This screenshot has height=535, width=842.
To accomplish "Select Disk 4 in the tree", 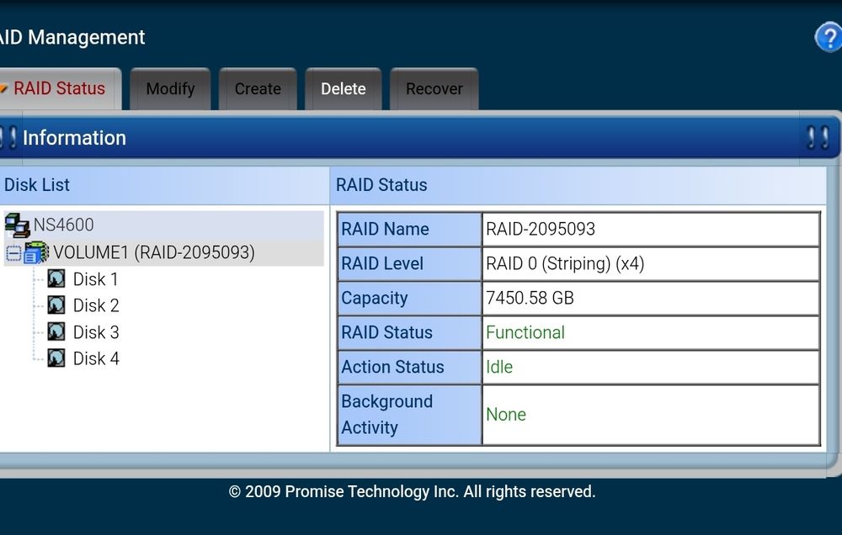I will point(96,359).
